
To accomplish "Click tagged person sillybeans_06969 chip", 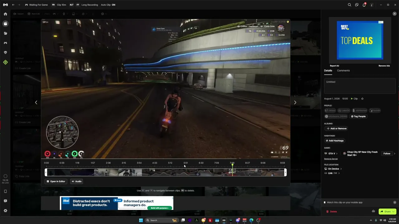I will (x=336, y=116).
